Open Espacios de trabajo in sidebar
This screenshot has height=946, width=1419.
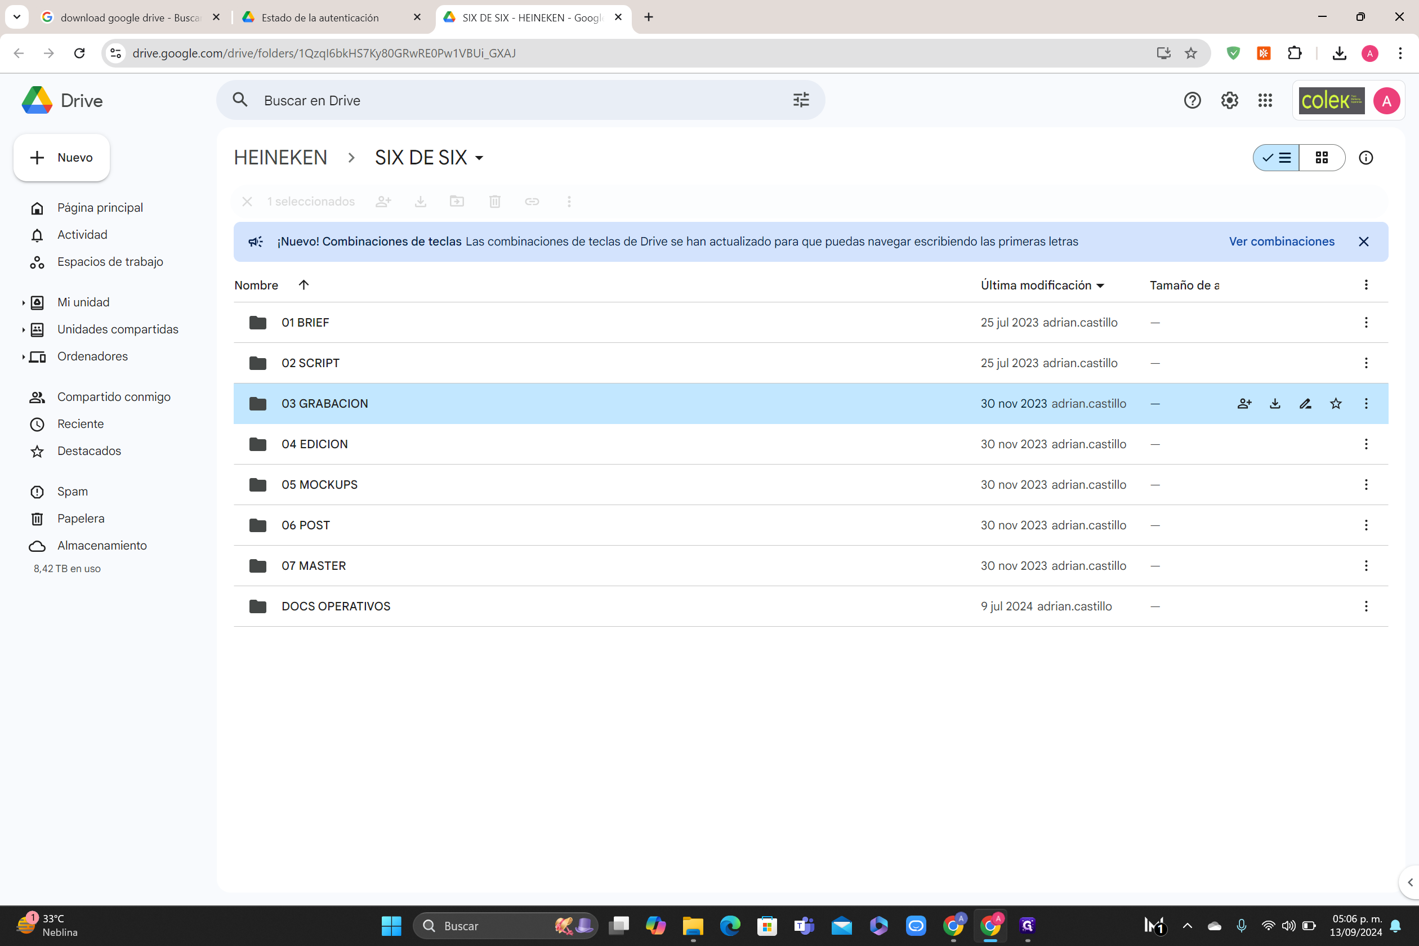(x=110, y=262)
